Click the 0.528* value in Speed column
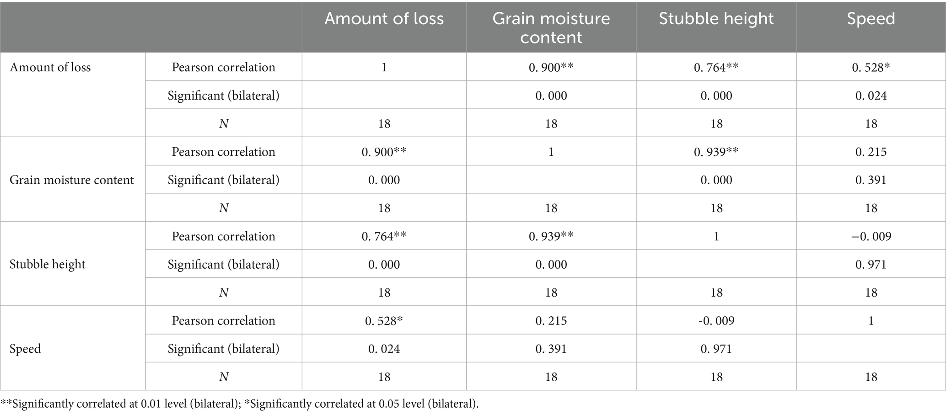This screenshot has width=946, height=415. [x=871, y=68]
